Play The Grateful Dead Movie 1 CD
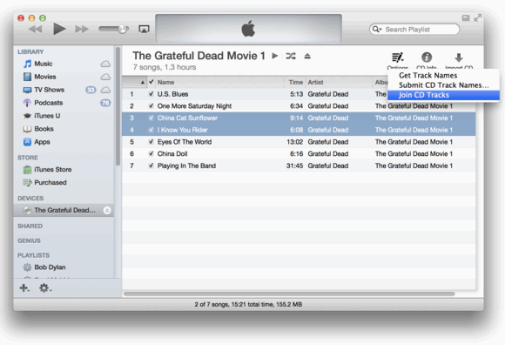Screen dimensions: 505x345 (x=275, y=56)
